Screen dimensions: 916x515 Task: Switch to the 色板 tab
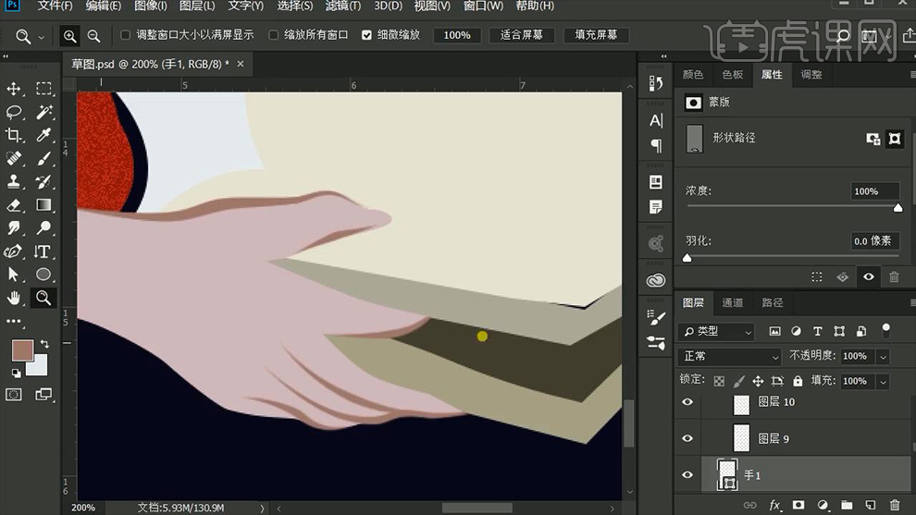pyautogui.click(x=733, y=75)
